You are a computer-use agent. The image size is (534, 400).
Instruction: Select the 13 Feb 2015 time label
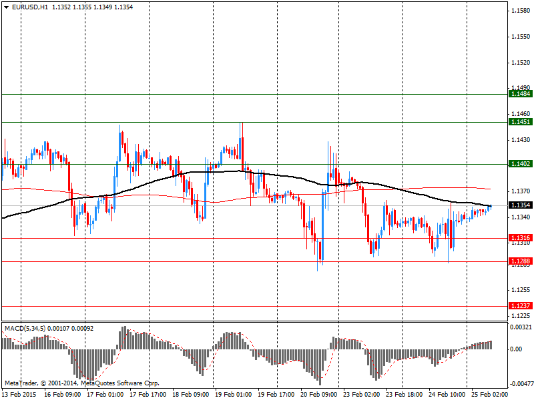point(19,395)
